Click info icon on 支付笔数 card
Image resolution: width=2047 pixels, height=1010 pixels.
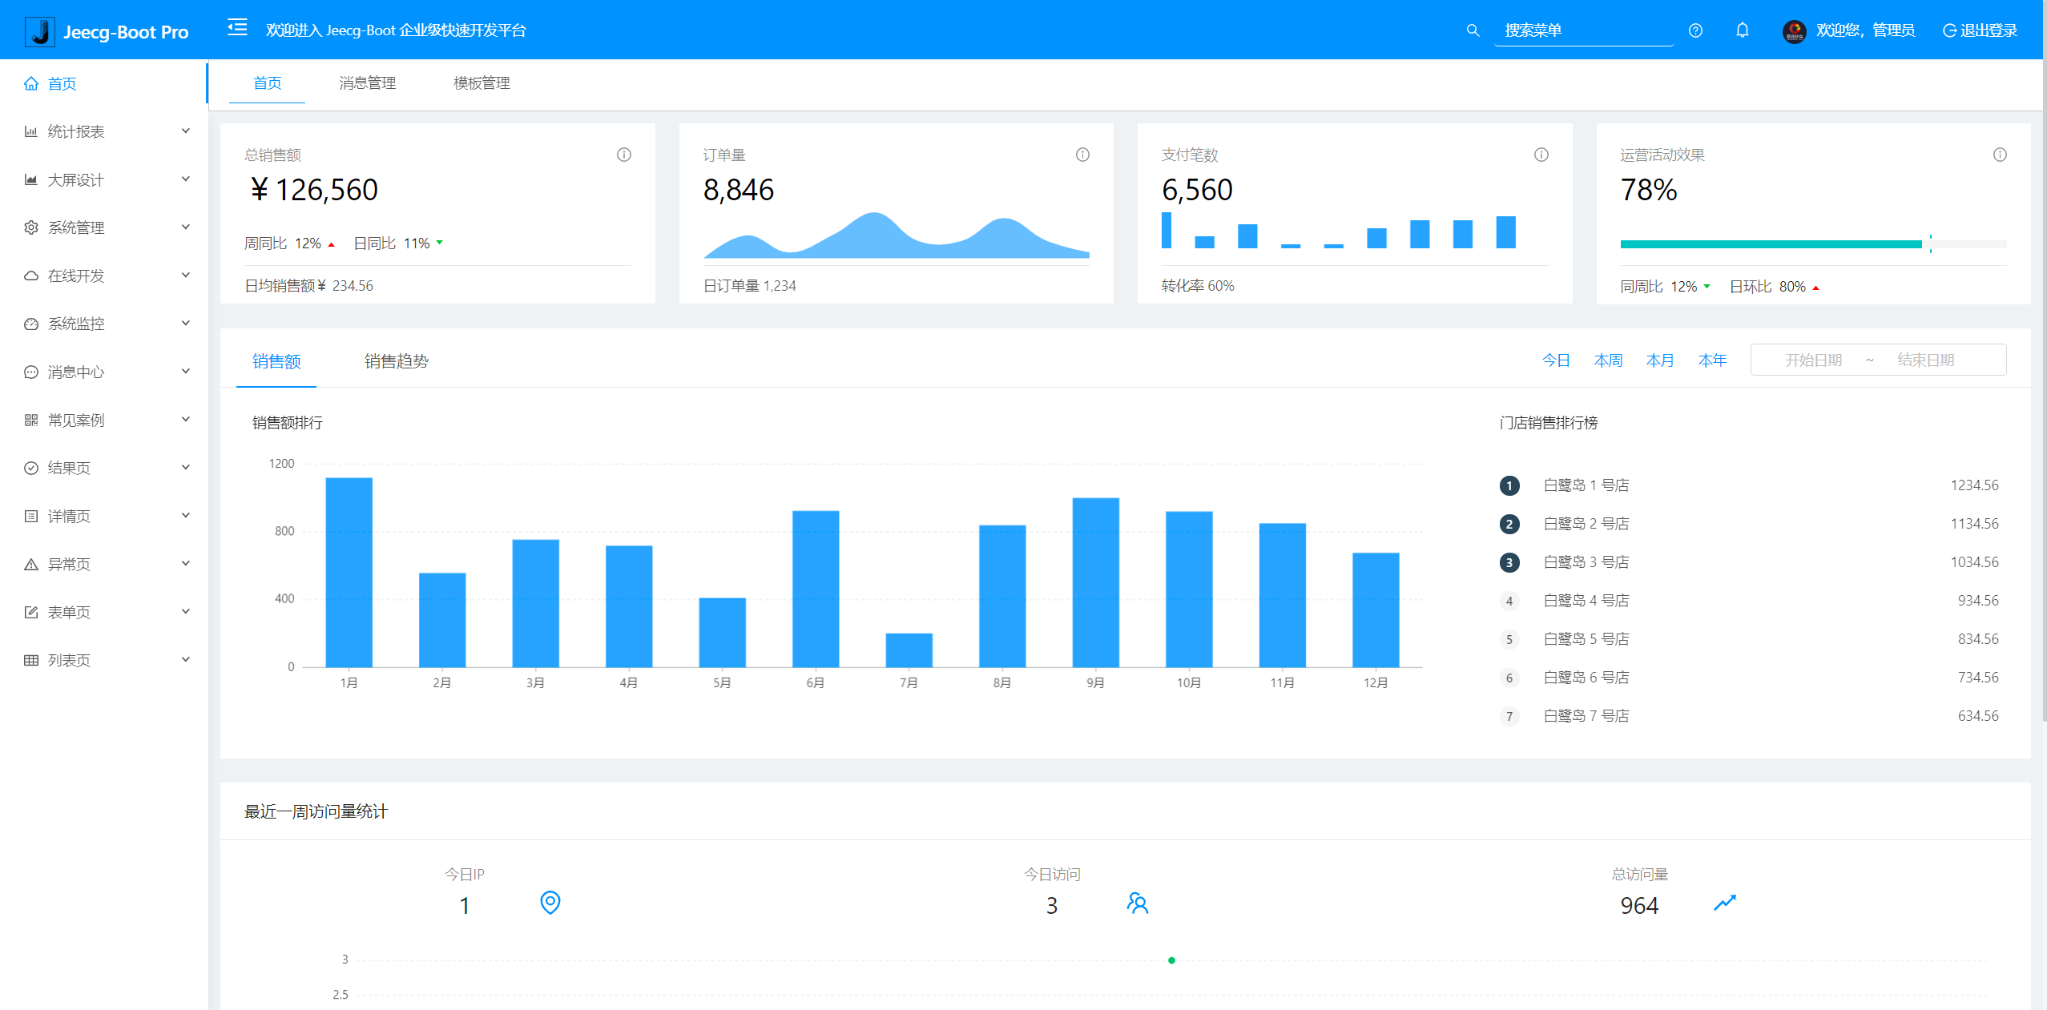1541,155
